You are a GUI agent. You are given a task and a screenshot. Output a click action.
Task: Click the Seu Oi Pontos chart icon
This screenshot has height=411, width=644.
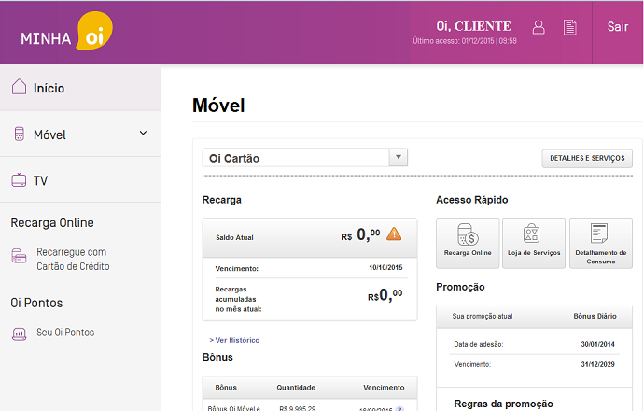[x=19, y=333]
